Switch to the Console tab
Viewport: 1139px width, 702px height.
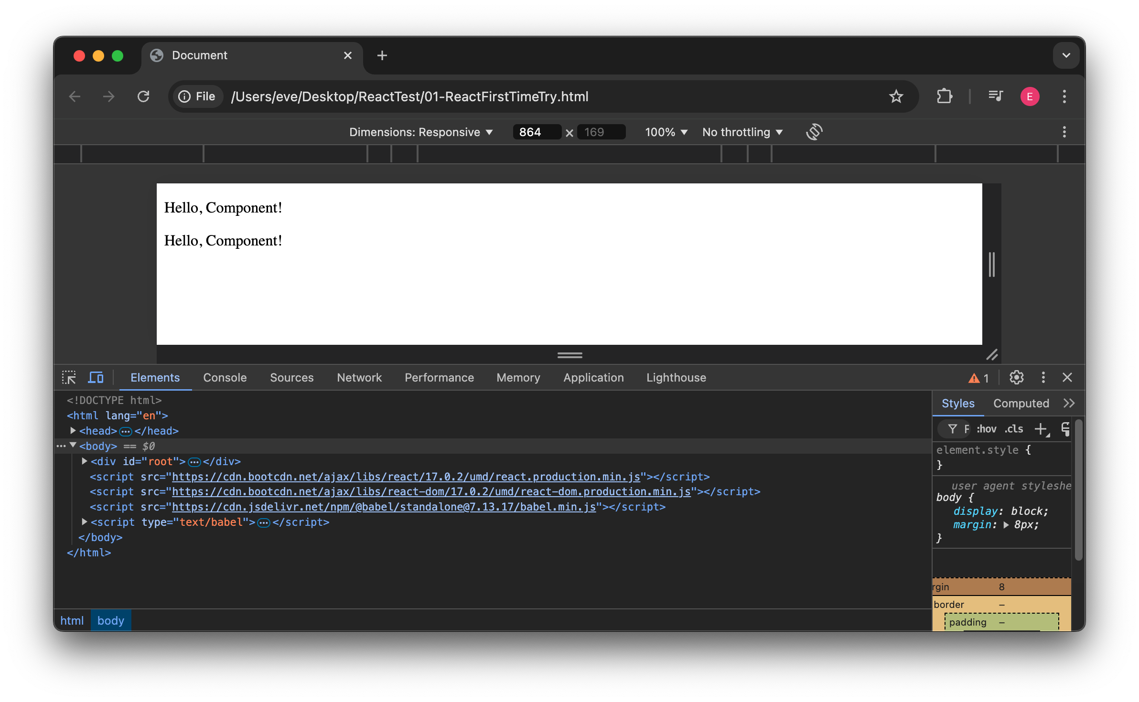(225, 377)
